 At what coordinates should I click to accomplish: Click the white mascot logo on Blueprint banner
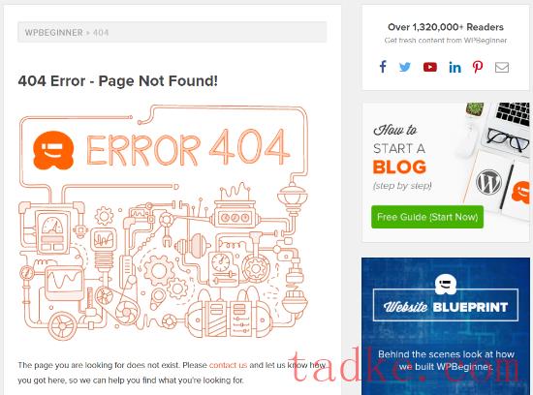[x=446, y=284]
